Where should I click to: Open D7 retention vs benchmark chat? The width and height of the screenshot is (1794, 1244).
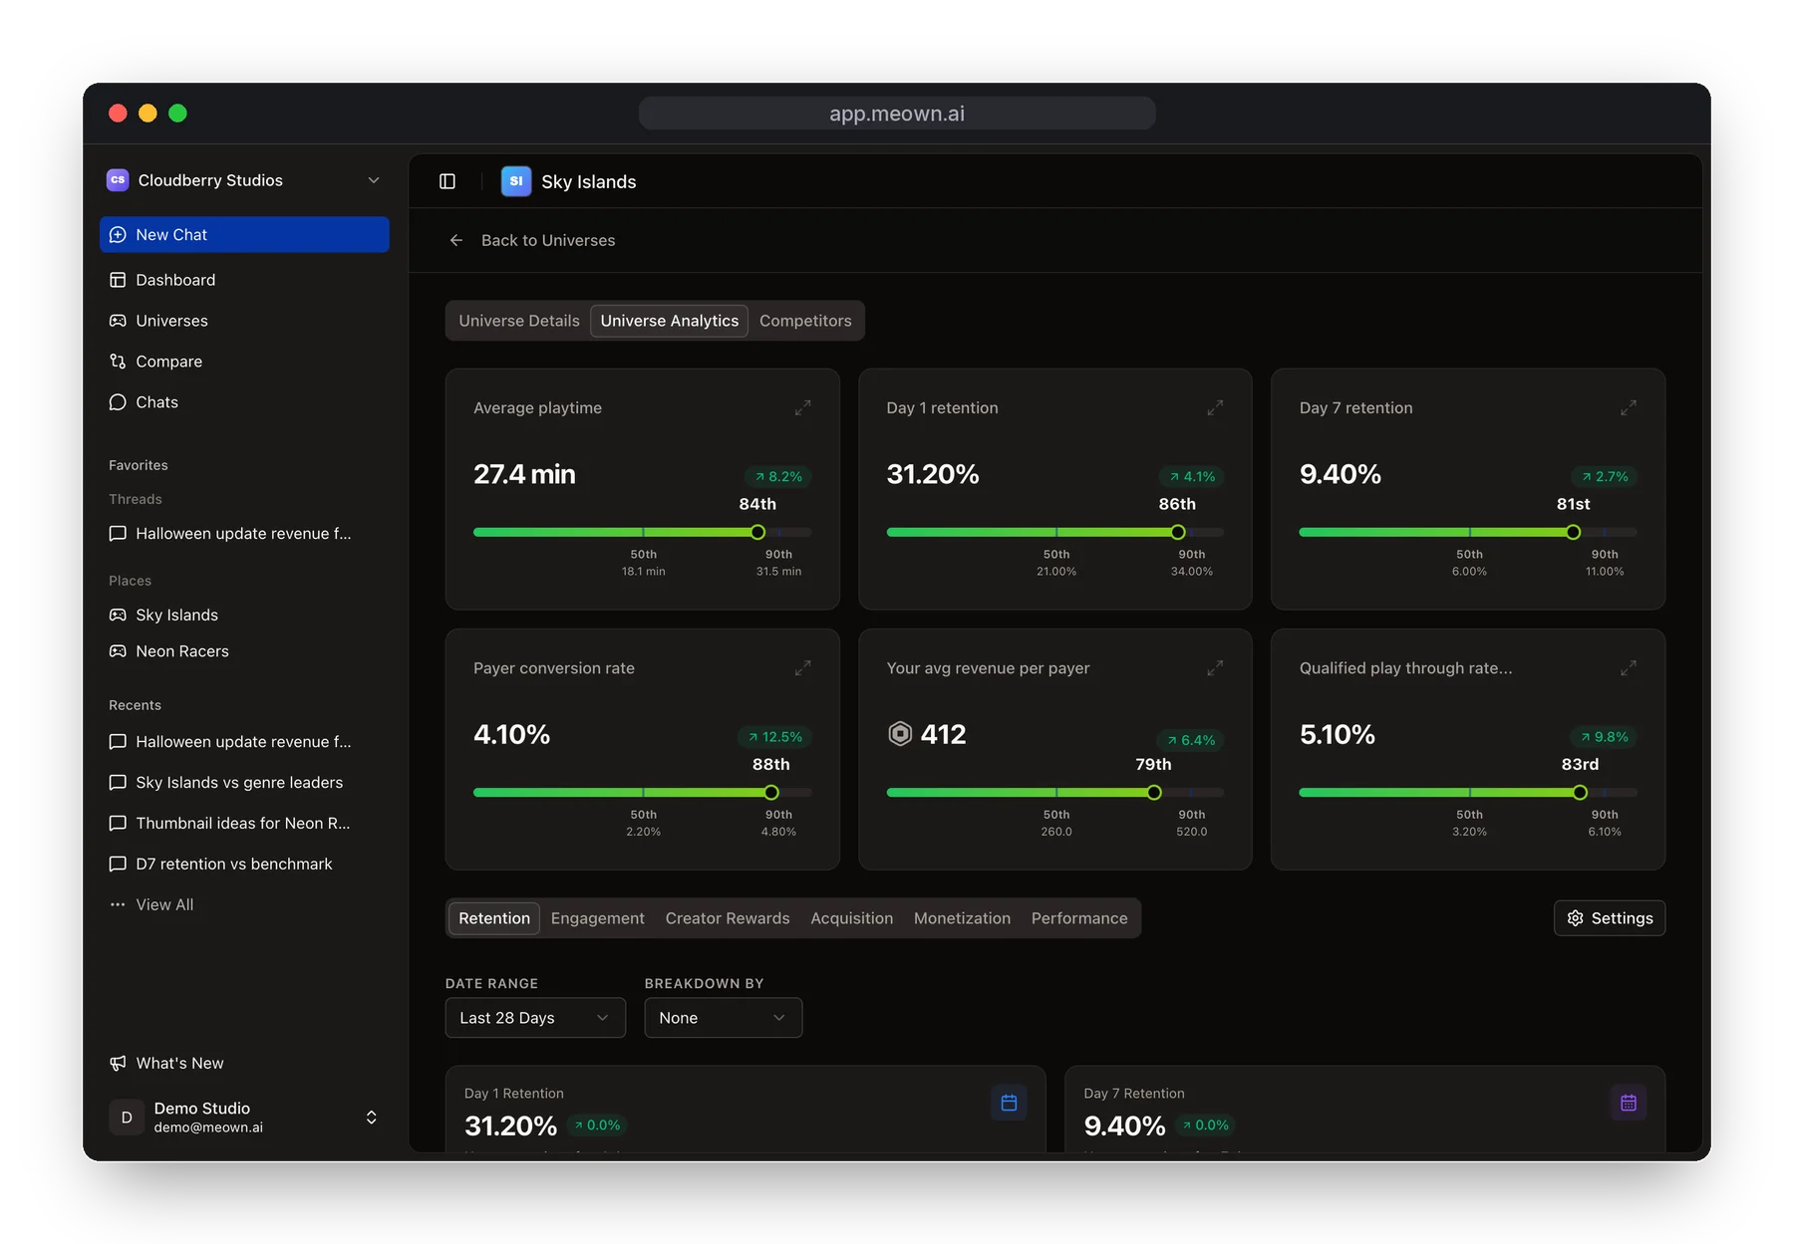244,864
